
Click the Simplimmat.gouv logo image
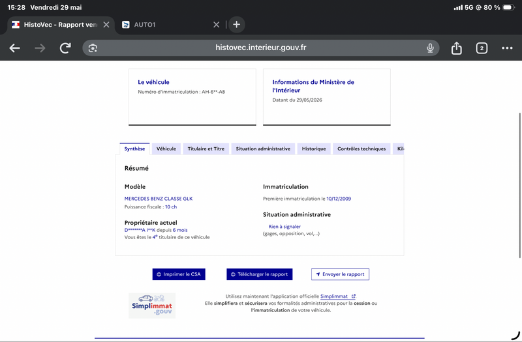(x=152, y=306)
